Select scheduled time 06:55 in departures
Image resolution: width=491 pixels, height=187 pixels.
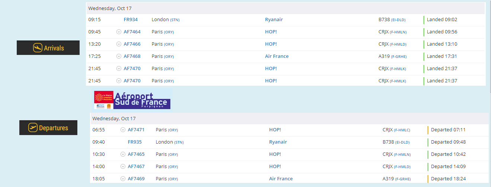pos(98,130)
